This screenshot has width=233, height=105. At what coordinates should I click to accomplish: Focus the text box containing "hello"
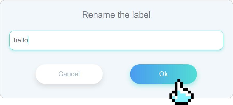[x=116, y=40]
